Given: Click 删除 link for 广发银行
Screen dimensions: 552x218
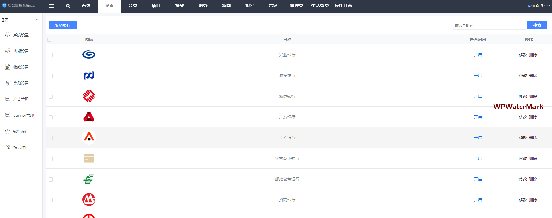Looking at the screenshot, I should (x=533, y=117).
